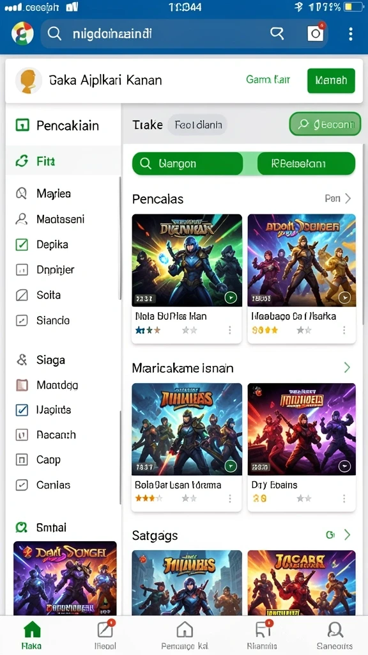Screen dimensions: 368x655
Task: Toggle the Soita checkbox
Action: coord(22,296)
